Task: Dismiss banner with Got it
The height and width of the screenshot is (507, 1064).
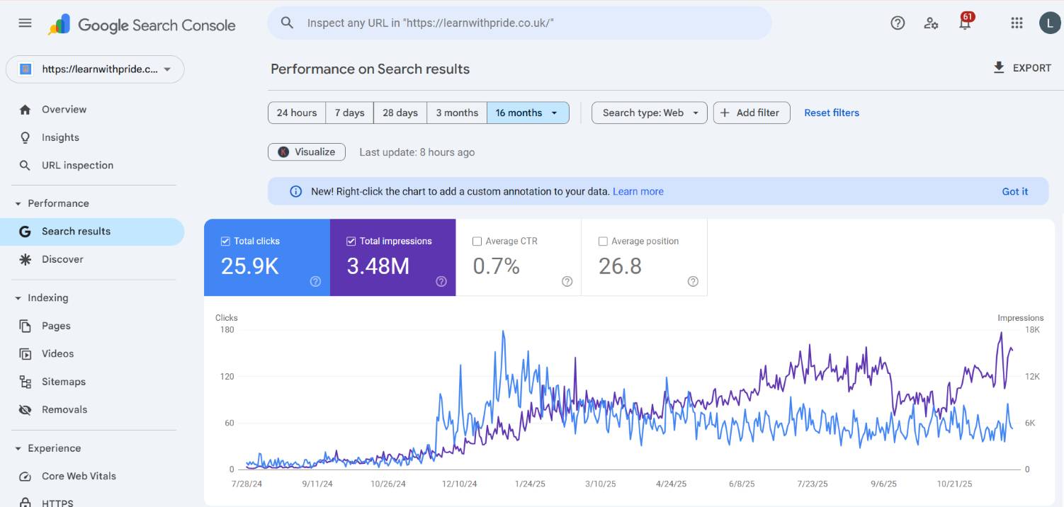Action: point(1014,191)
